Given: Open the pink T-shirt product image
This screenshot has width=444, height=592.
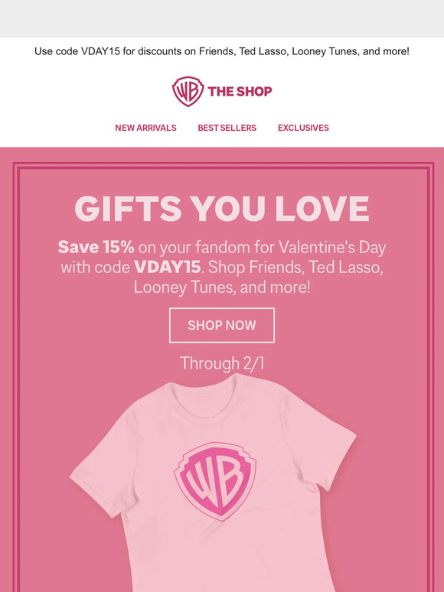Looking at the screenshot, I should pos(213,483).
